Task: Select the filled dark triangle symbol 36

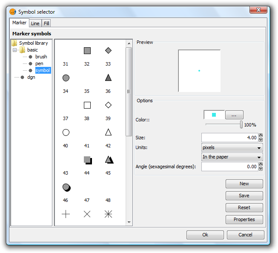Action: 108,78
